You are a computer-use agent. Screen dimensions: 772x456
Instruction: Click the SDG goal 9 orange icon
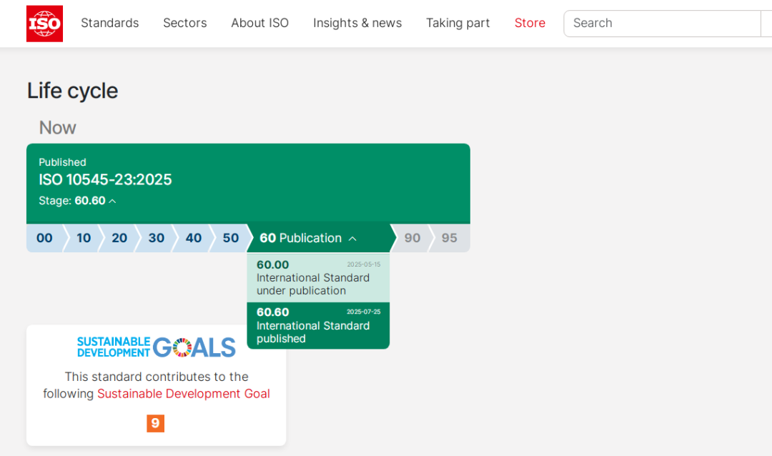156,423
